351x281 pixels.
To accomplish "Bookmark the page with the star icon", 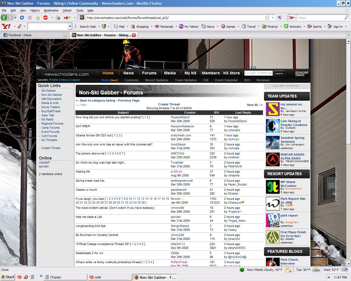I will tap(267, 18).
